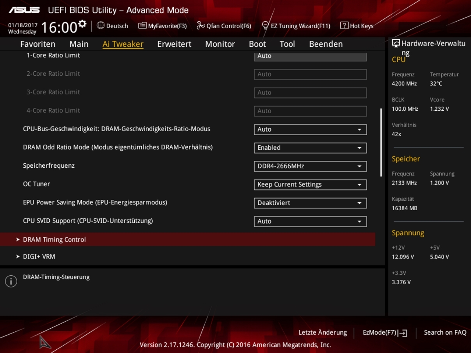Viewport: 471px width, 353px height.
Task: Click the 2-Core Ratio Limit Auto field
Action: click(x=310, y=74)
